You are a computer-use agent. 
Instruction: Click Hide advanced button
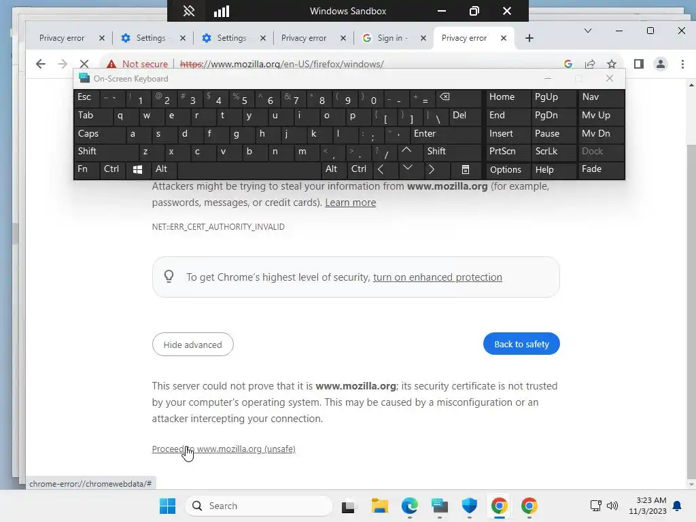pyautogui.click(x=192, y=345)
